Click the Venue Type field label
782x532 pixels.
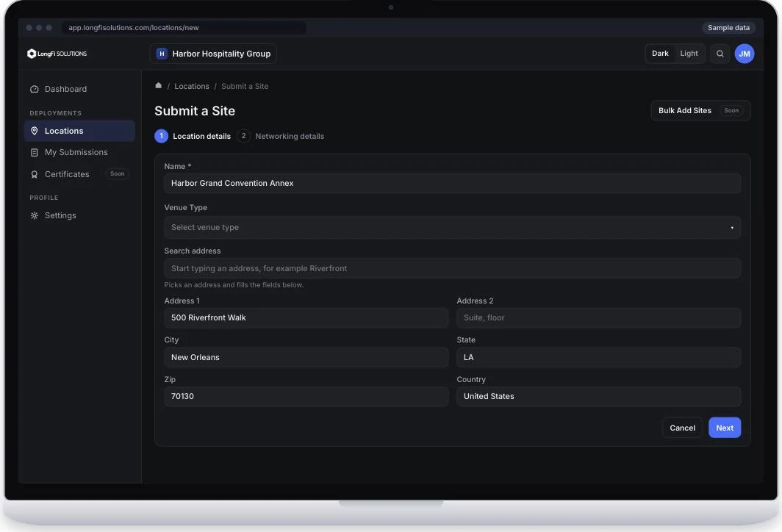tap(185, 207)
